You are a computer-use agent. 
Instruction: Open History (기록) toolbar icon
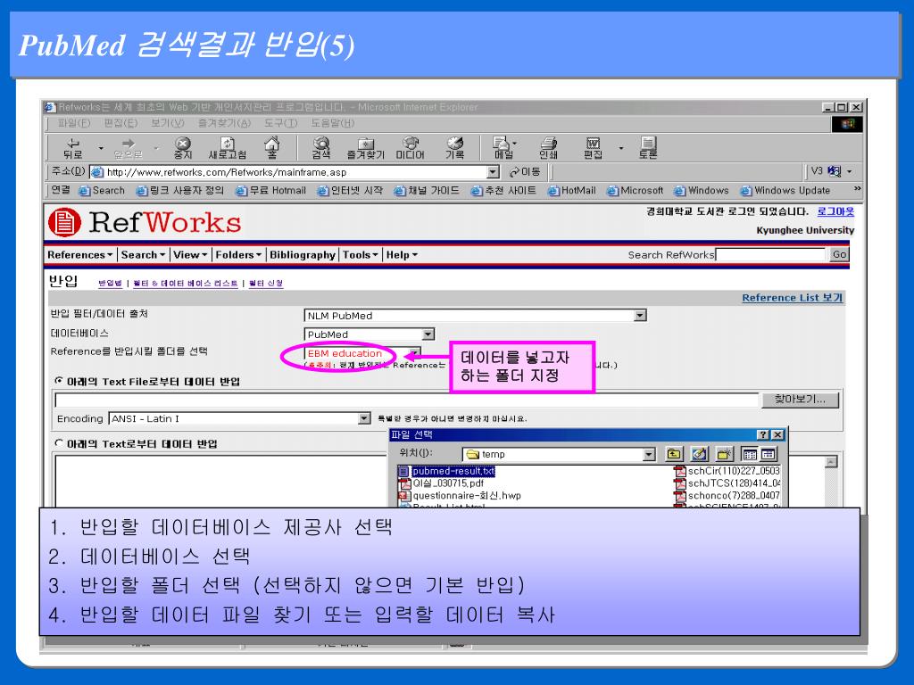point(454,148)
